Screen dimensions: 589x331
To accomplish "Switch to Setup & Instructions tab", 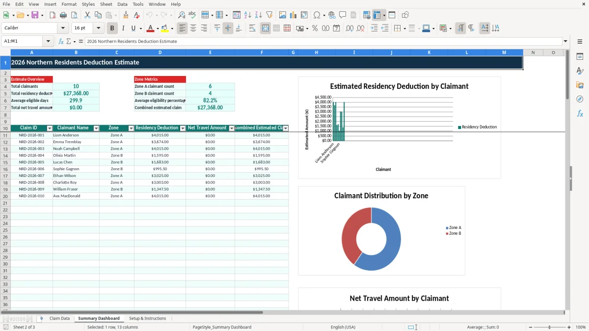I will (148, 318).
